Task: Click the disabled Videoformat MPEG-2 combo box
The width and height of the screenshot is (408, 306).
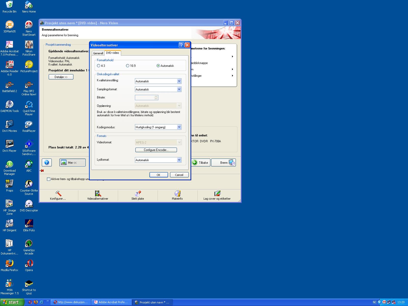Action: click(158, 142)
